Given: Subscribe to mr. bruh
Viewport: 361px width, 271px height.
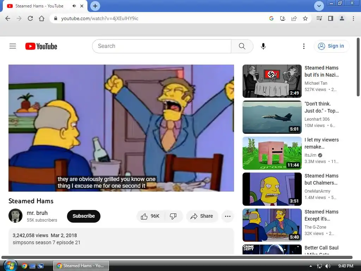Looking at the screenshot, I should tap(84, 216).
